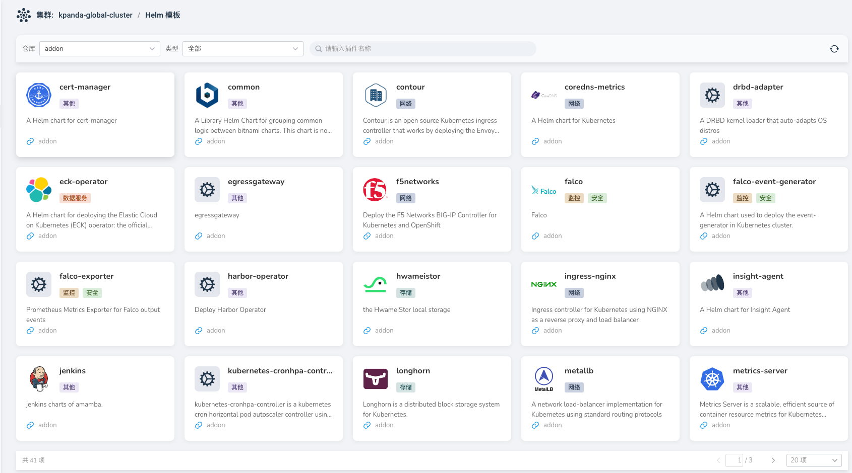Select the contour chart logo
Viewport: 852px width, 473px height.
376,95
